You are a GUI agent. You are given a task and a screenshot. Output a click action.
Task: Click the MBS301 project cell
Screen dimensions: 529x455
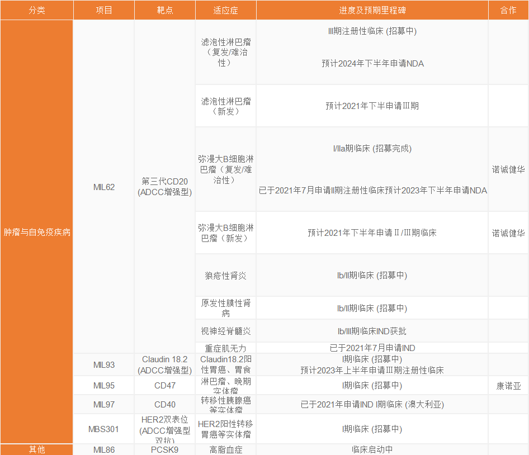click(x=104, y=429)
